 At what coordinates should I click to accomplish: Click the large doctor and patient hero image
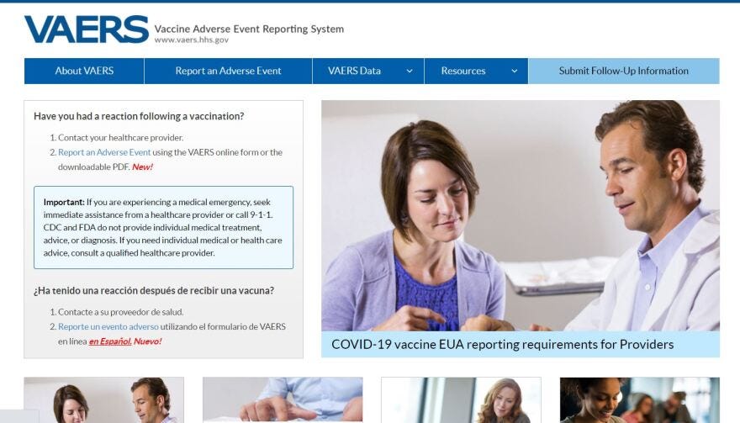[521, 215]
